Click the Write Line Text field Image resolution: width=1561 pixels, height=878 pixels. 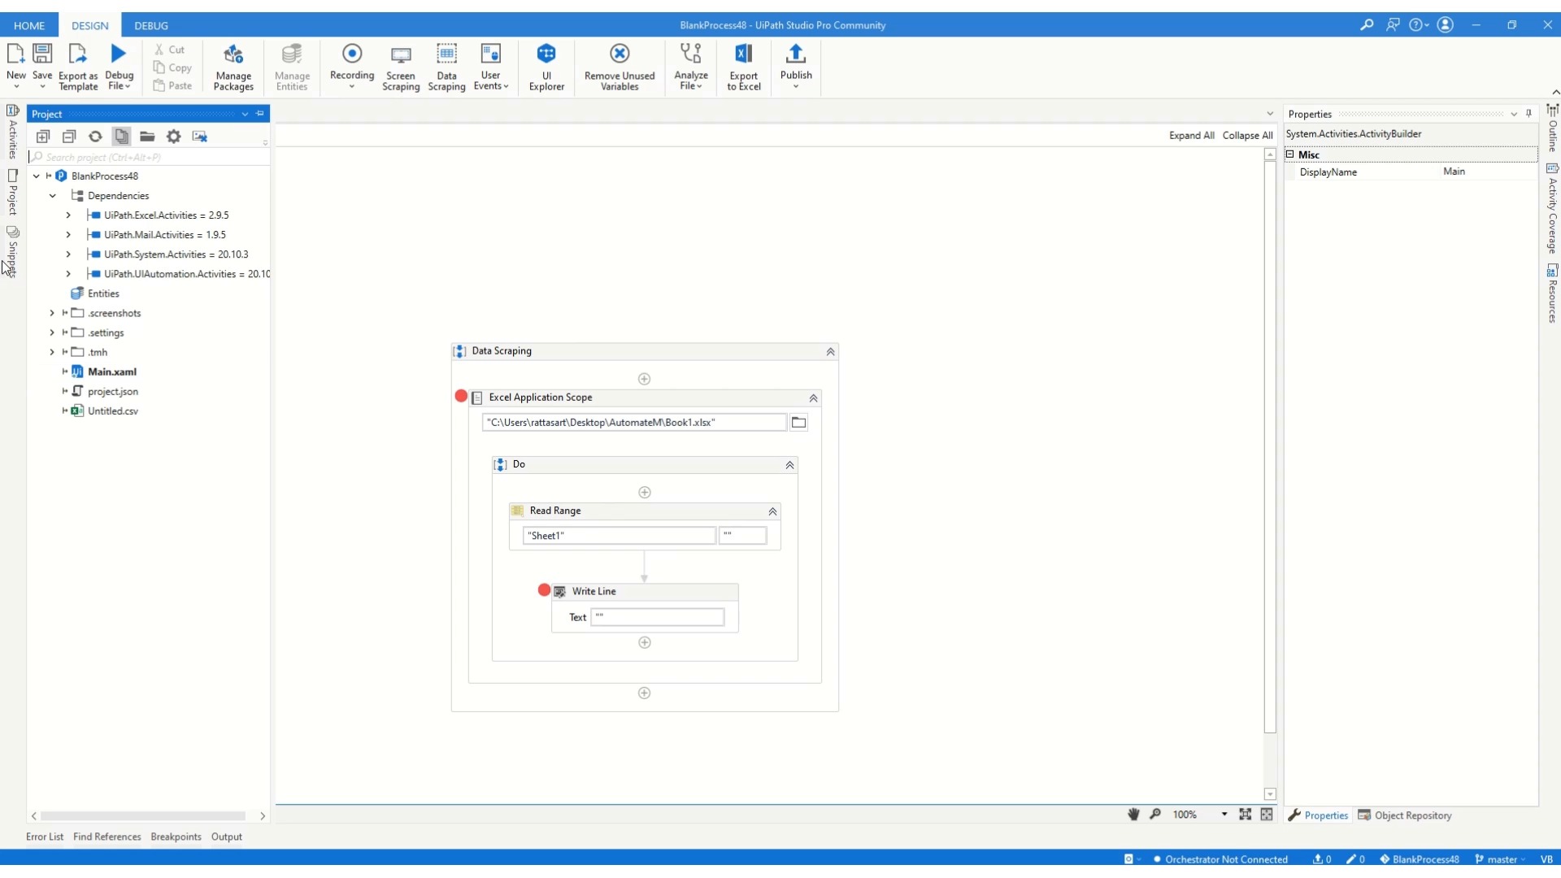click(657, 617)
